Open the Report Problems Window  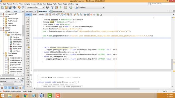(12, 91)
